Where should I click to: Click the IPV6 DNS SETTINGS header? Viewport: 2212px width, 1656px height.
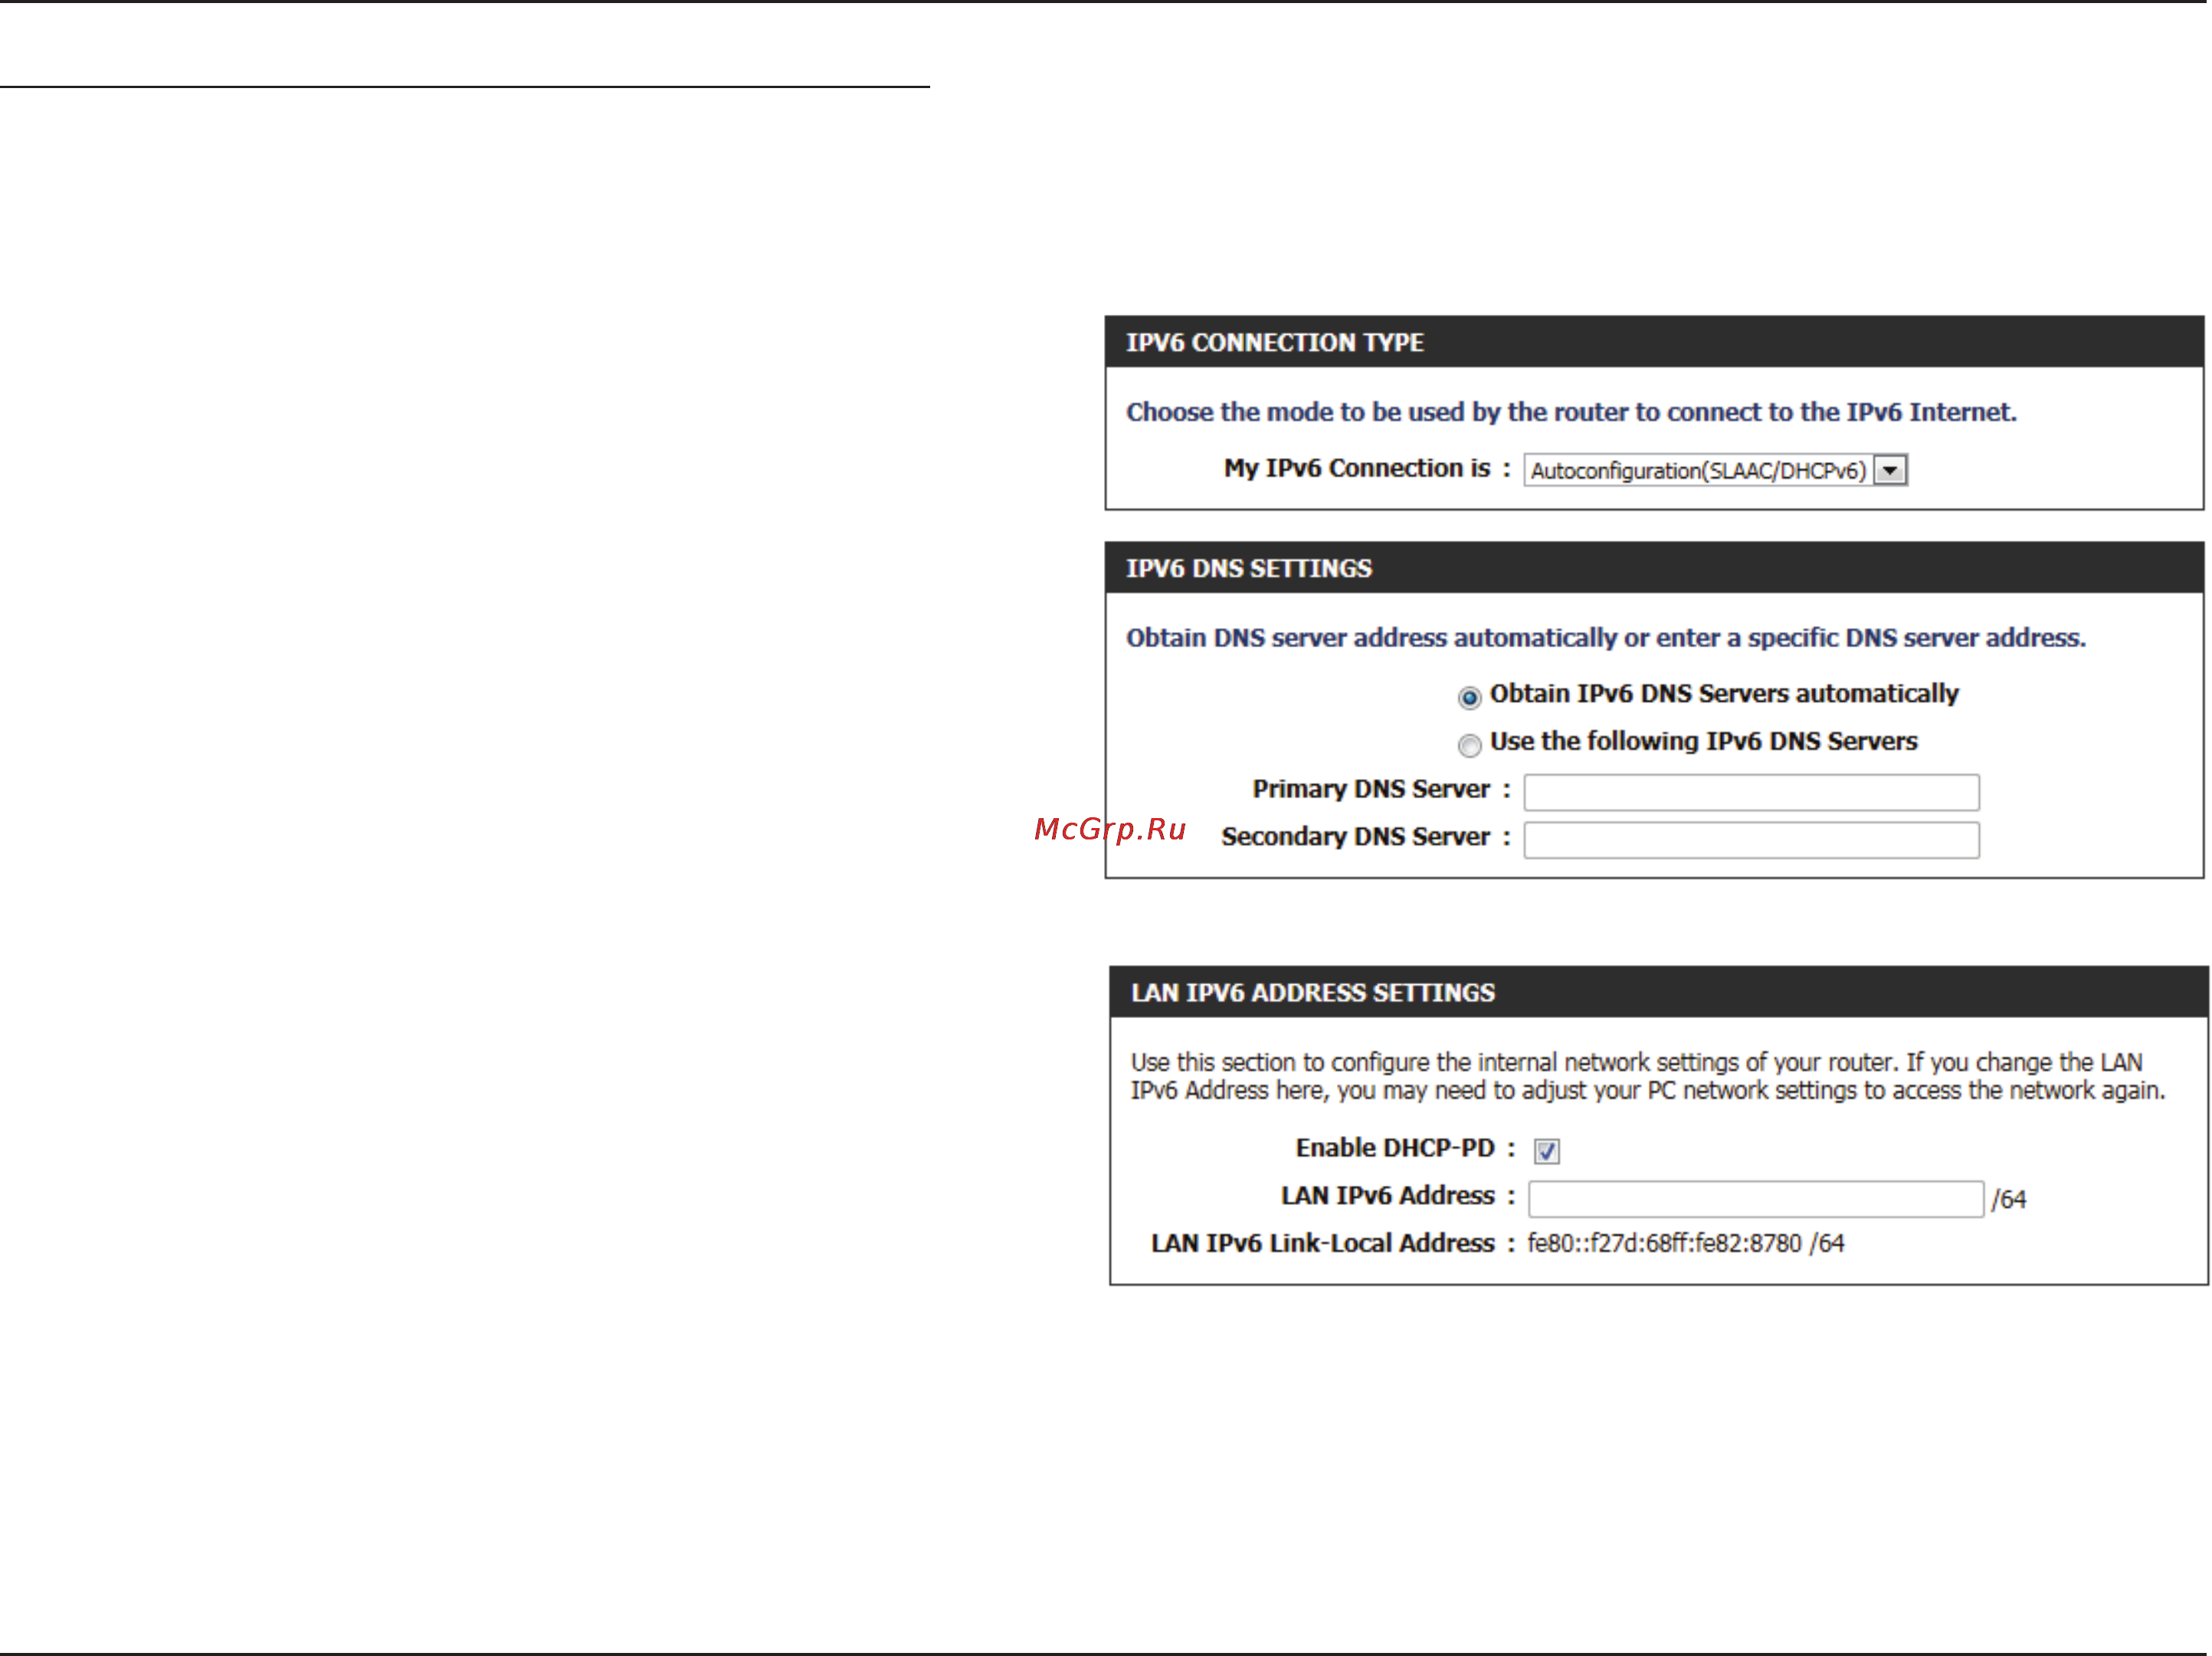pyautogui.click(x=1654, y=568)
